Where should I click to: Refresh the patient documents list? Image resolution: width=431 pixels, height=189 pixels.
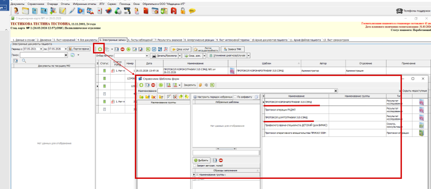pyautogui.click(x=129, y=49)
